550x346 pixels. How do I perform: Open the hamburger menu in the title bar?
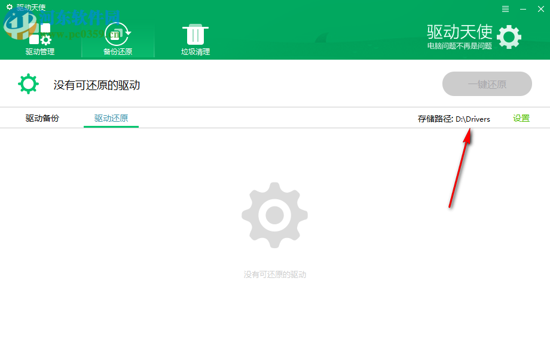pyautogui.click(x=505, y=8)
